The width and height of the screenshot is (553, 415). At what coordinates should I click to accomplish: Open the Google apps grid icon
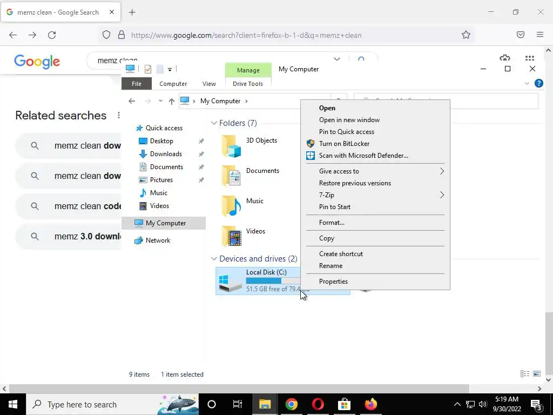(530, 58)
